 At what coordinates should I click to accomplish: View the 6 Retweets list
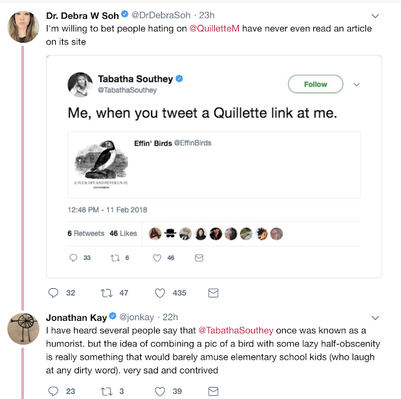pos(86,233)
